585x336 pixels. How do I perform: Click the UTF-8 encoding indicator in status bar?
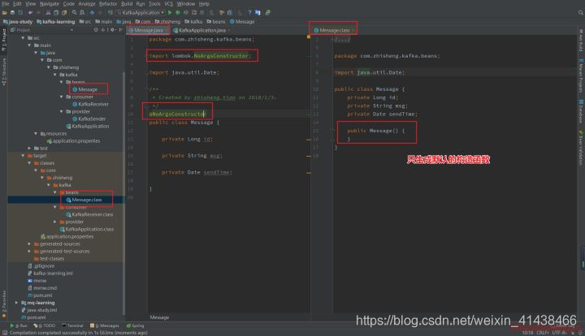click(x=559, y=333)
